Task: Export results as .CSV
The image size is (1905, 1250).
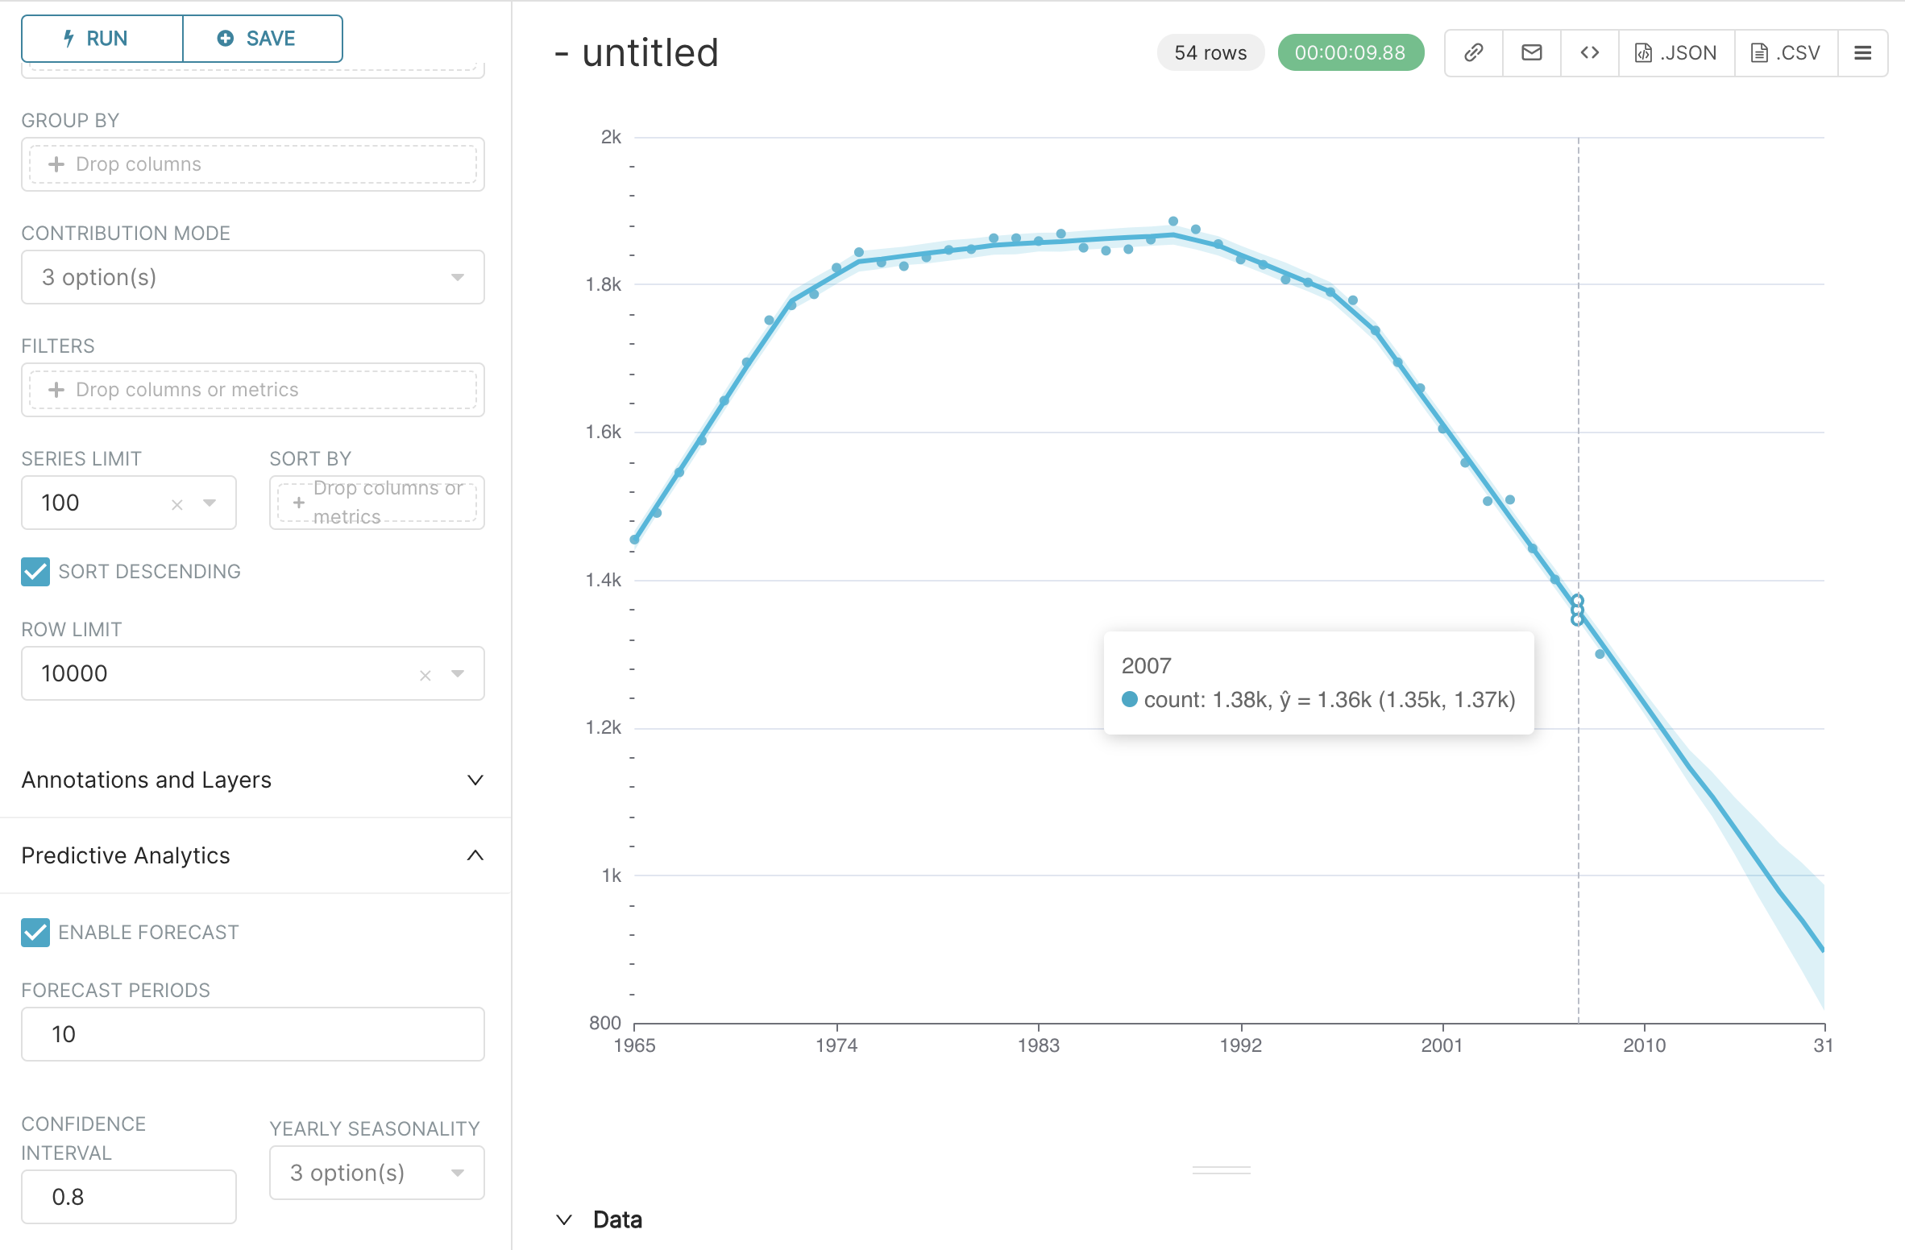Action: (x=1786, y=53)
